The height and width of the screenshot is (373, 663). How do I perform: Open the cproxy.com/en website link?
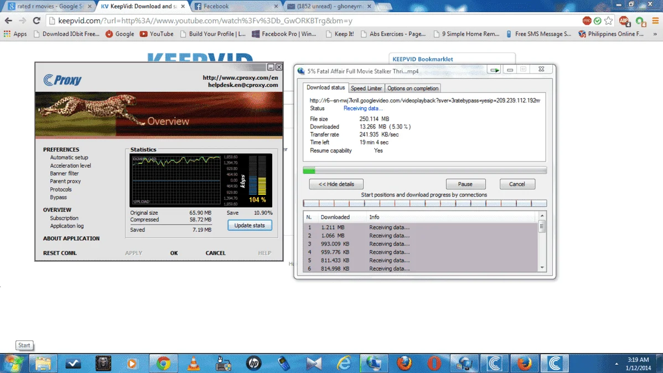(240, 77)
